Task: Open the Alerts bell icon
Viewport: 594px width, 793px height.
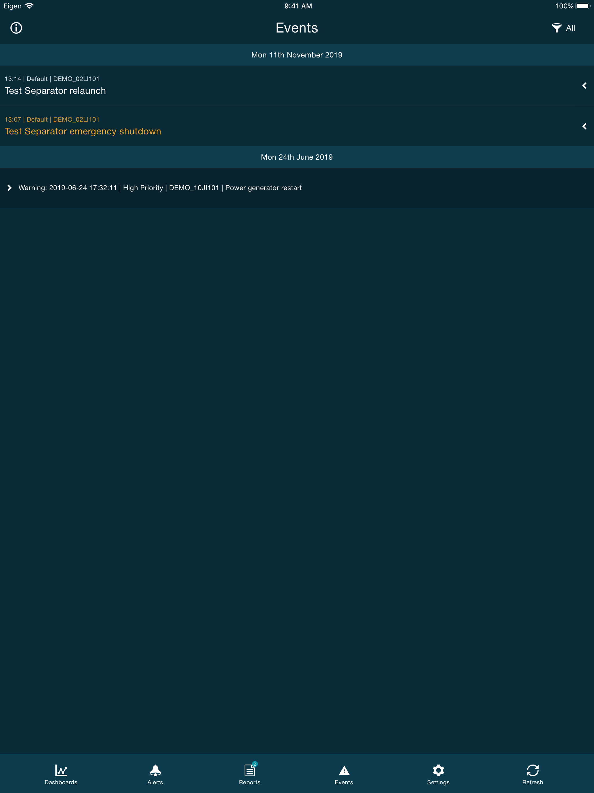Action: 155,770
